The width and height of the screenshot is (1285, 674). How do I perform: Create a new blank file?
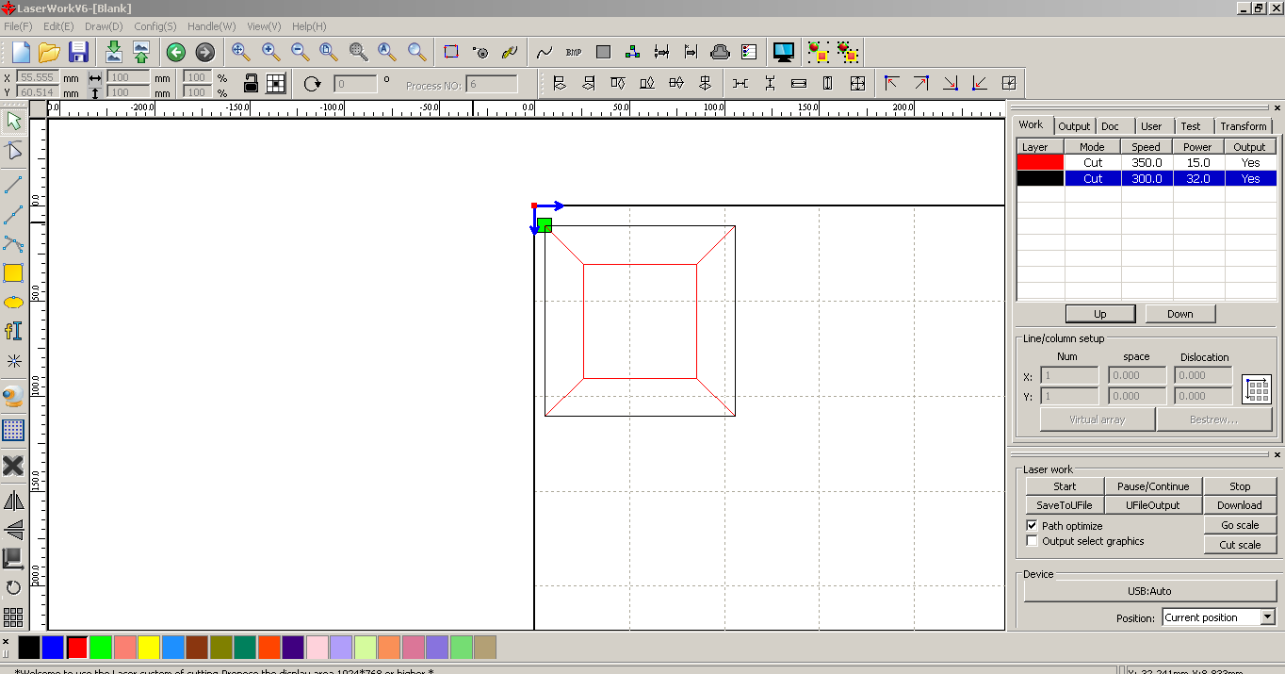point(21,52)
